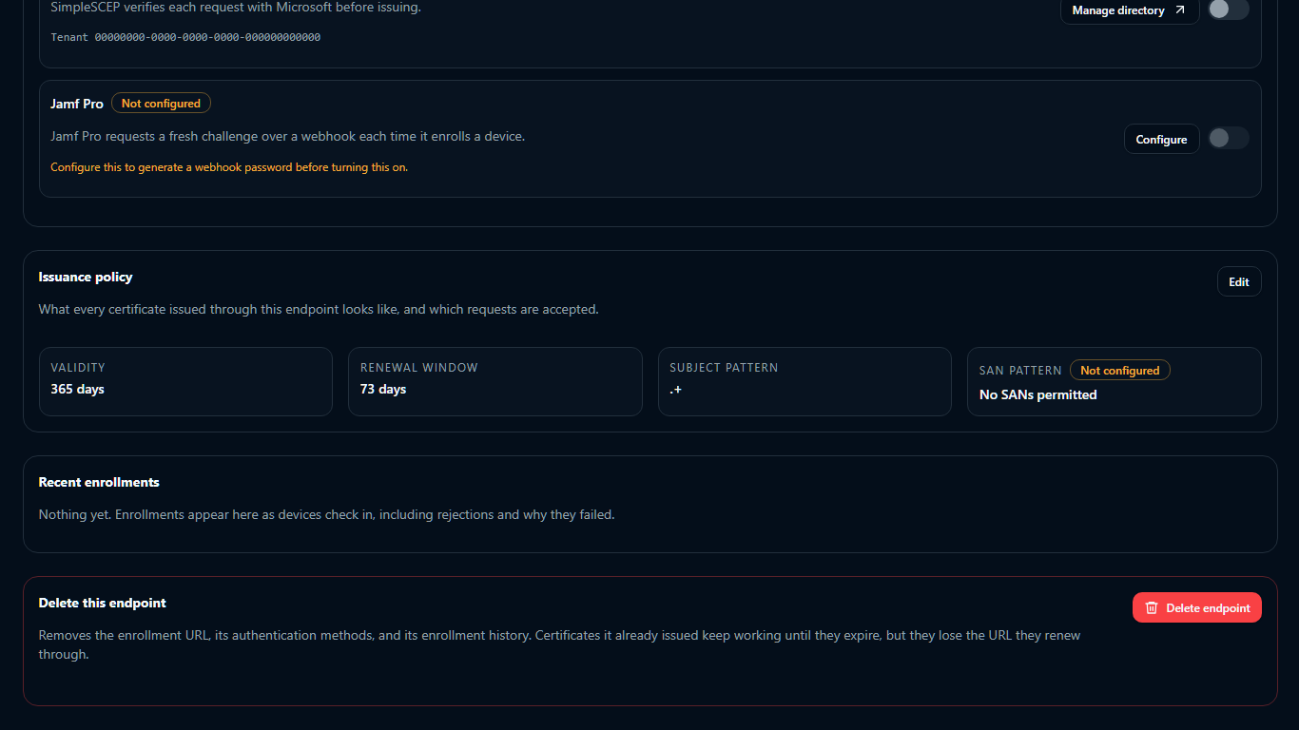Click the SimpleSCEP verifies each request description
Image resolution: width=1299 pixels, height=730 pixels.
[x=236, y=7]
